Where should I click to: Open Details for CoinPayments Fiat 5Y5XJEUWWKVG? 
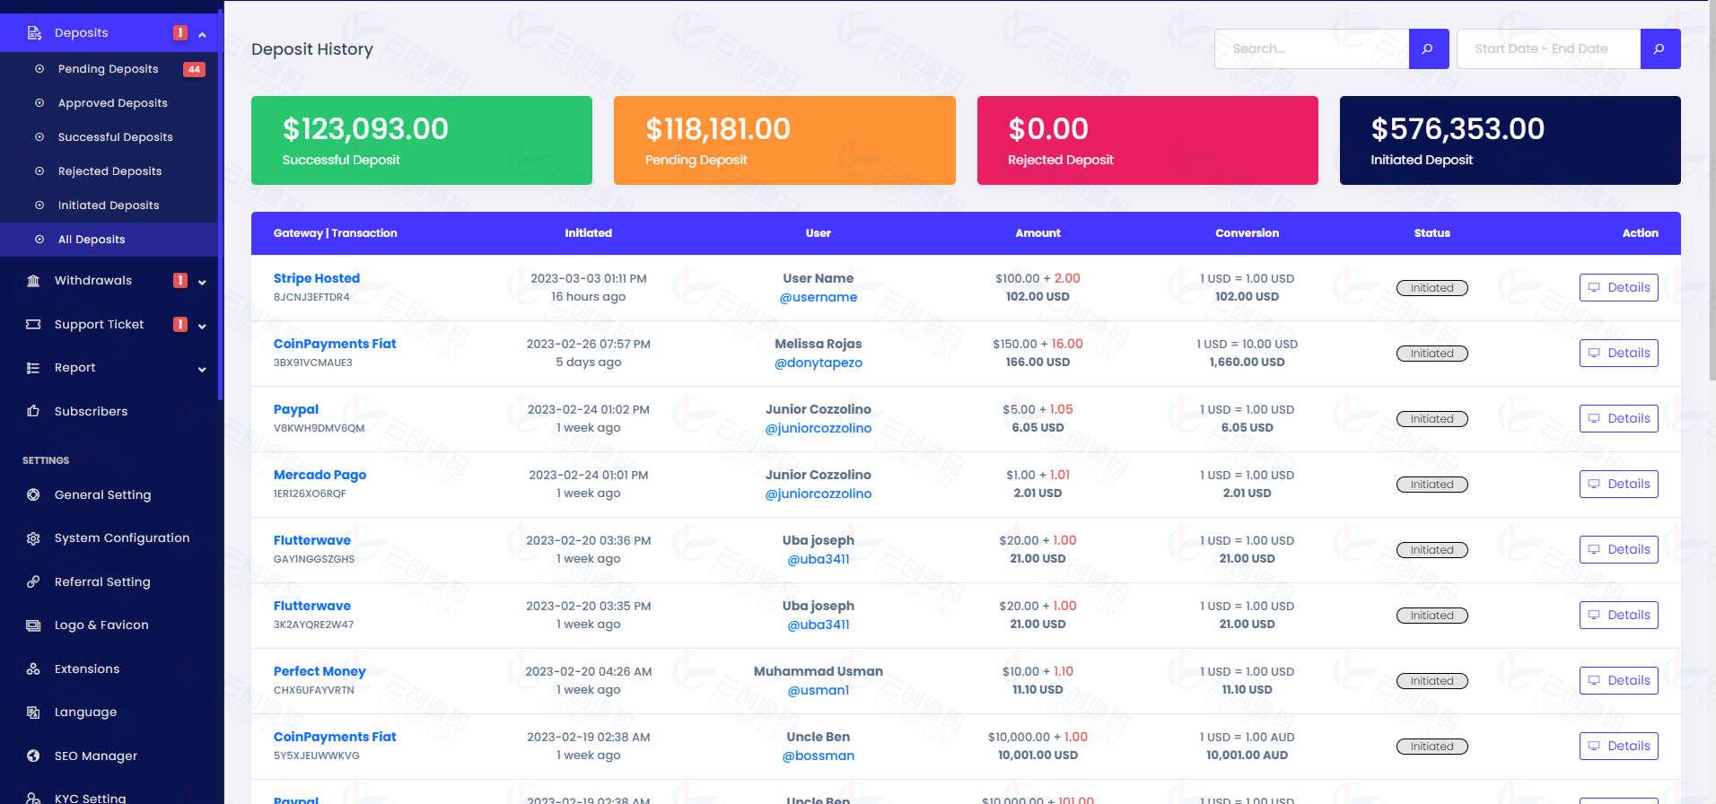[1618, 746]
